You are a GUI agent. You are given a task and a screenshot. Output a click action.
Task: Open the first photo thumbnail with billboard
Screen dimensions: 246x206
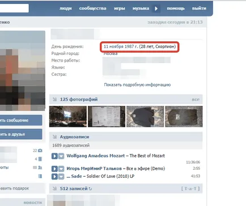click(x=68, y=117)
